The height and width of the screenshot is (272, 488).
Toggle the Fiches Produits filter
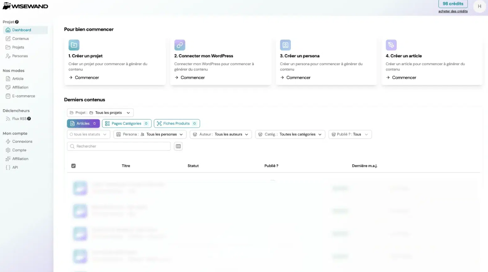click(177, 123)
